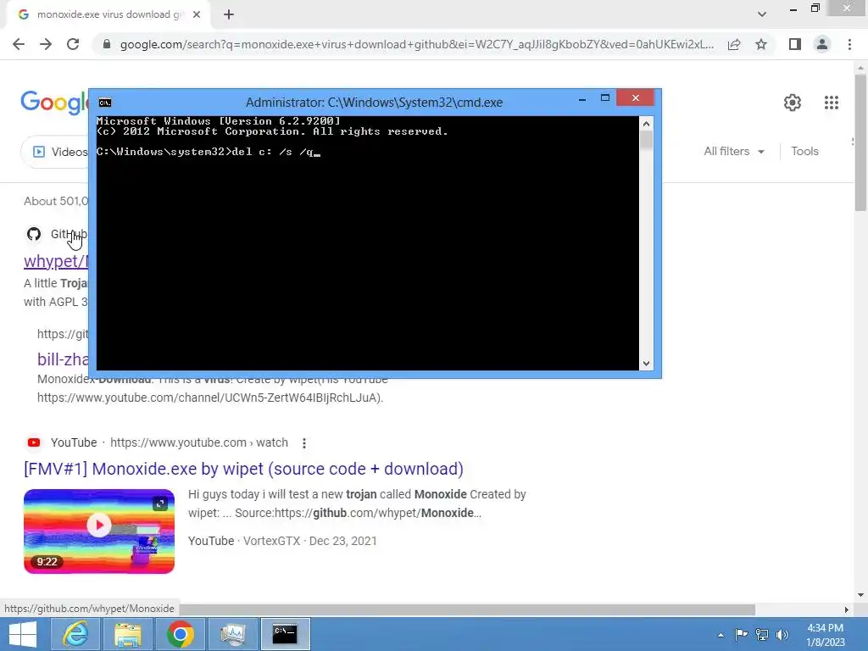The width and height of the screenshot is (868, 651).
Task: Show hidden tray icons arrow
Action: [721, 635]
